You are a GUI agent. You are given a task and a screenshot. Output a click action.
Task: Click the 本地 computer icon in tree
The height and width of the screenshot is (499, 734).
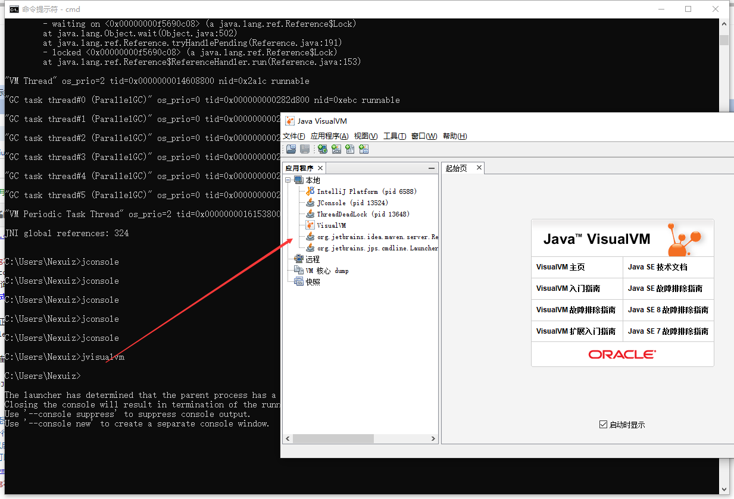(x=299, y=180)
